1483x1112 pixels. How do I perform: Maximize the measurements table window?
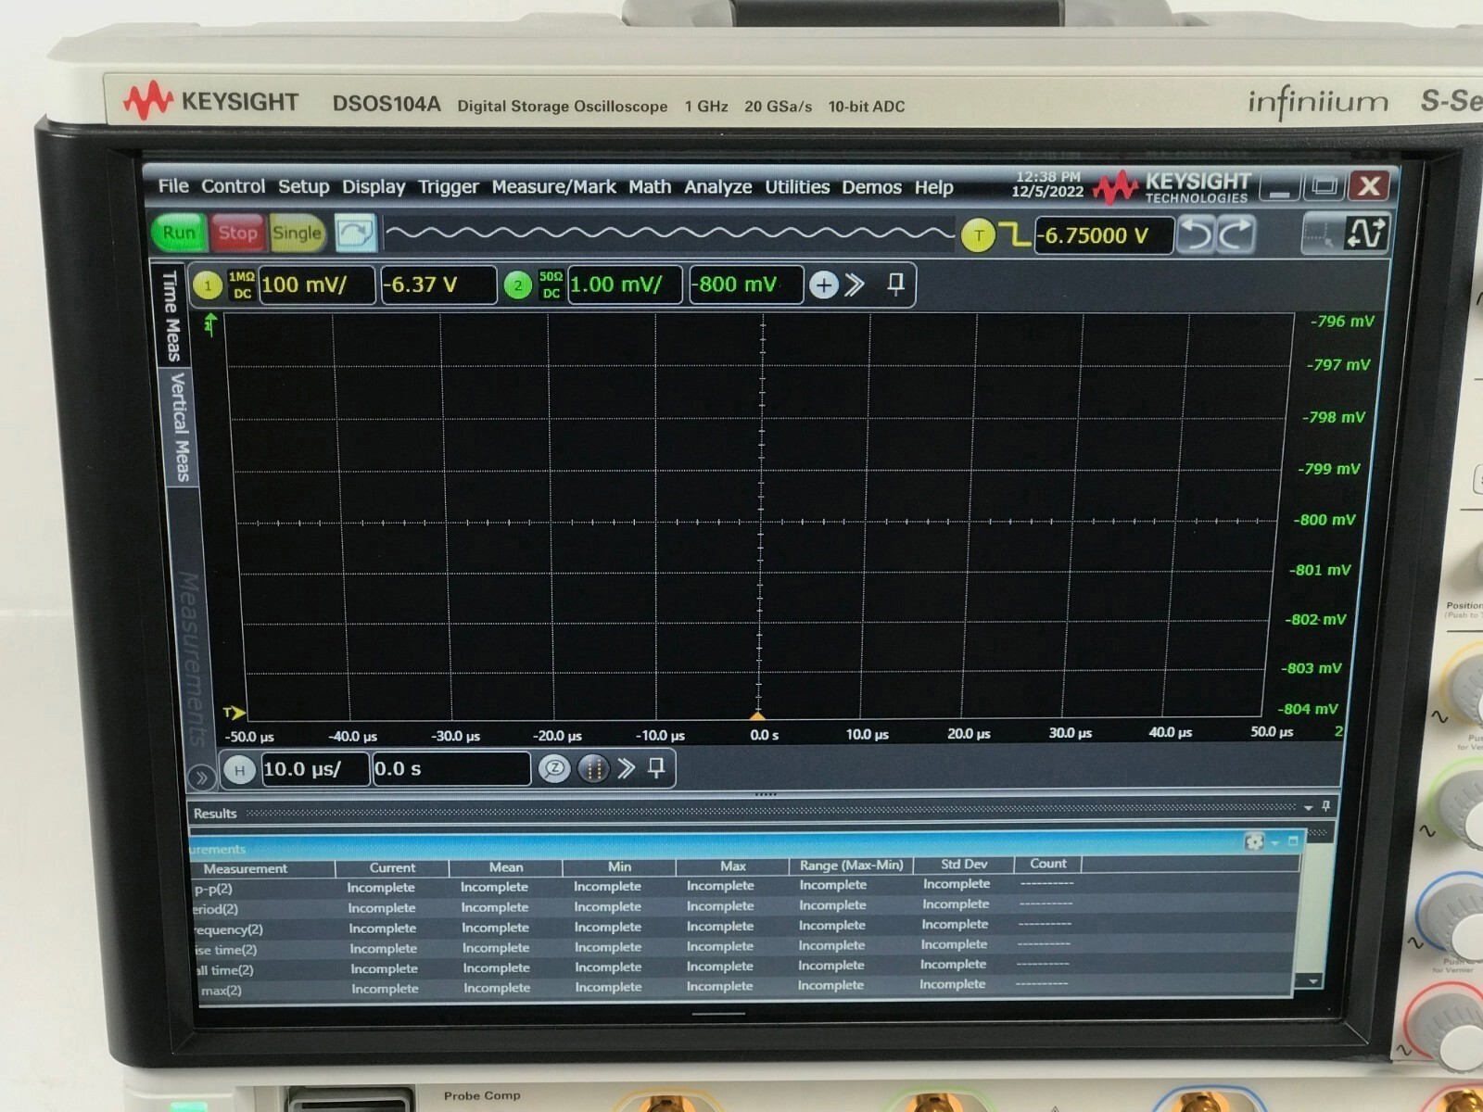(1293, 840)
